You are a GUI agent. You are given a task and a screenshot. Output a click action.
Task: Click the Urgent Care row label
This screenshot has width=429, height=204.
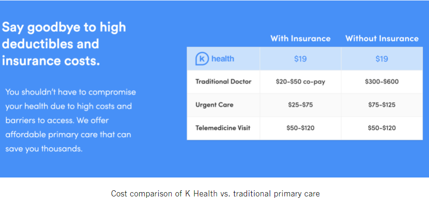pyautogui.click(x=214, y=105)
